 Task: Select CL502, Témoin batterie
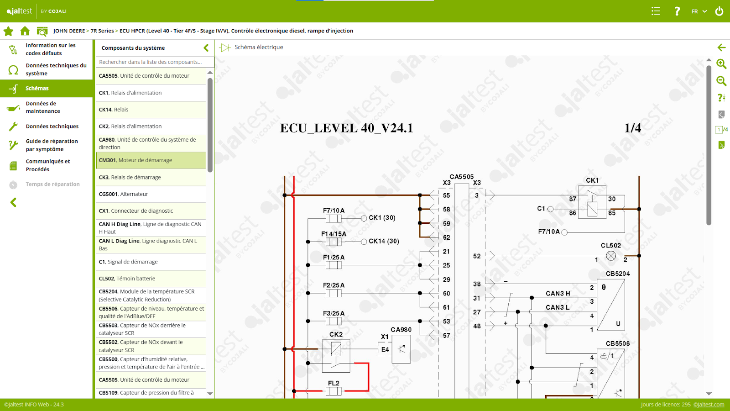coord(151,279)
